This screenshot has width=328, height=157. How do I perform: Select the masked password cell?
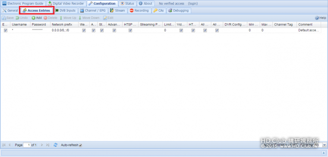[x=40, y=31]
